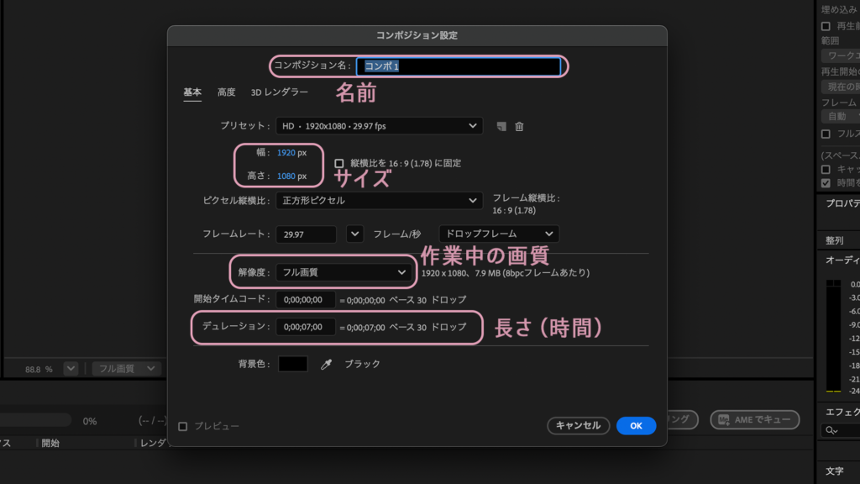Open the 整列 panel tab
The height and width of the screenshot is (484, 860).
[x=834, y=240]
